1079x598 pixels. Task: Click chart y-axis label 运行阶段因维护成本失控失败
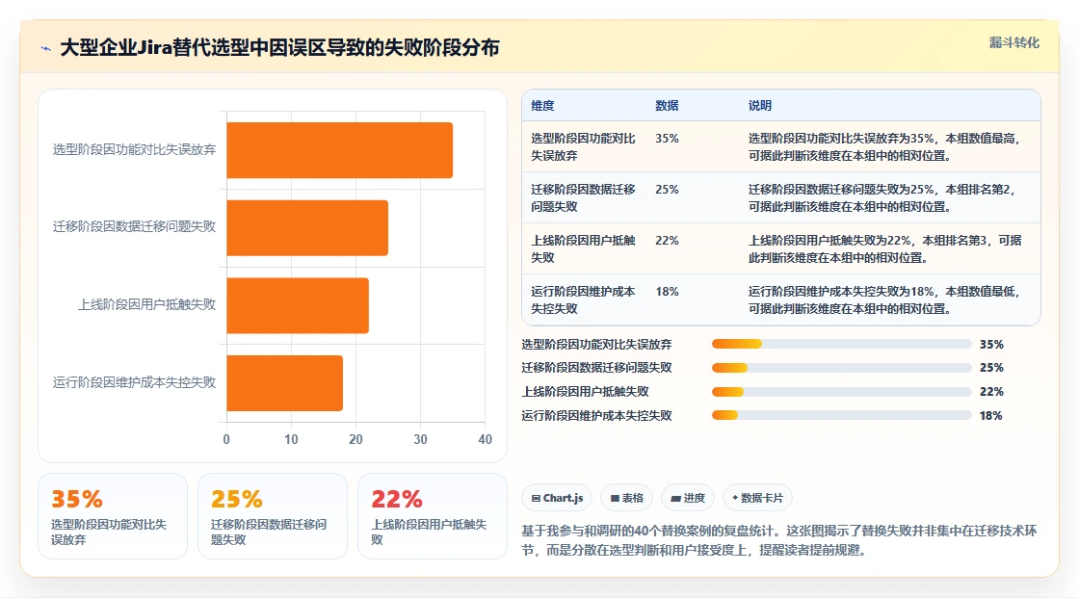coord(134,382)
